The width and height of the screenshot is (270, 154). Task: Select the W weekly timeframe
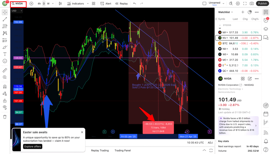pos(48,4)
